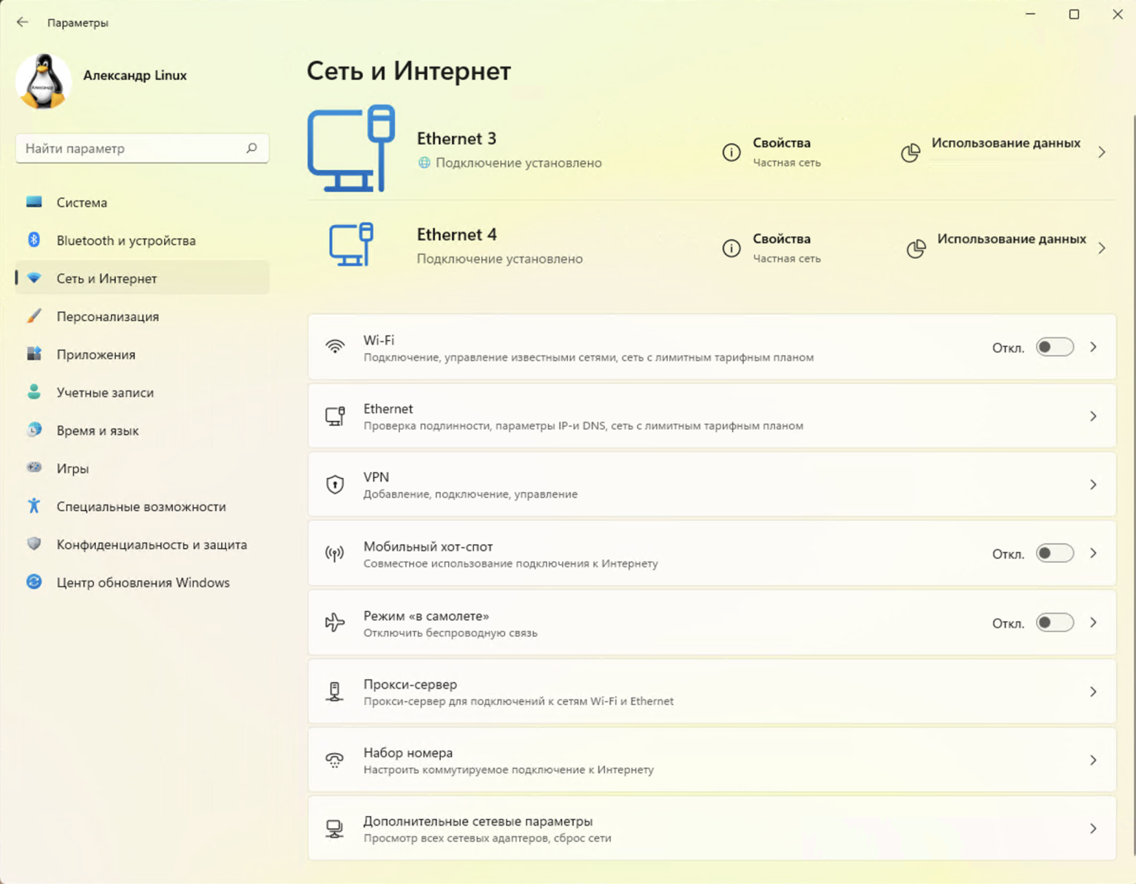The width and height of the screenshot is (1136, 884).
Task: Click the back arrow in title bar
Action: tap(22, 22)
